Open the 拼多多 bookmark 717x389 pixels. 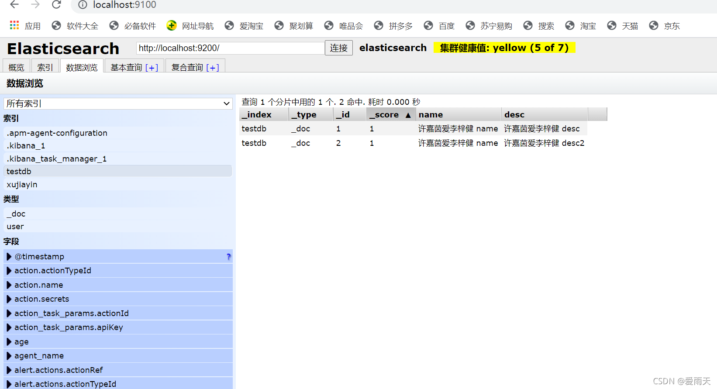393,26
